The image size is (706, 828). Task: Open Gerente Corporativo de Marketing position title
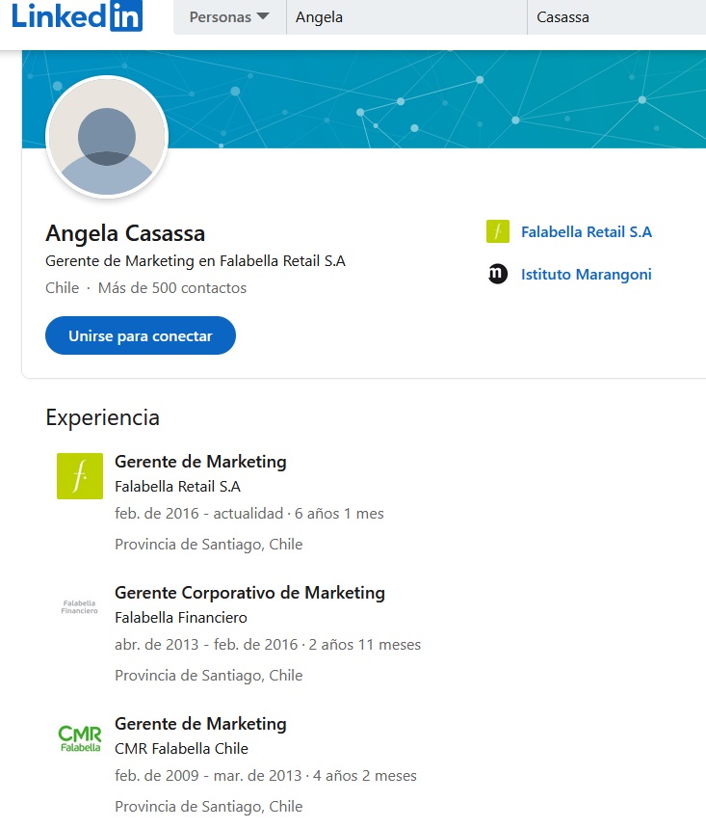250,593
